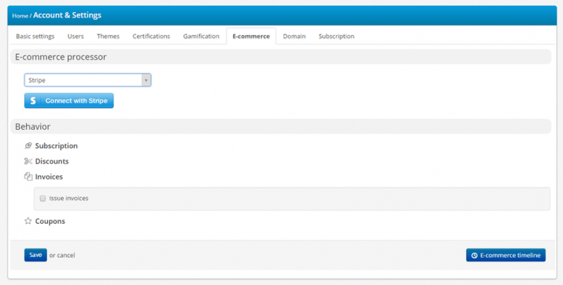Select the E-commerce tab
The image size is (563, 285).
click(251, 37)
